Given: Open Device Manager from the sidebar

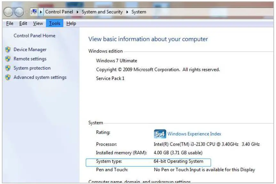Looking at the screenshot, I should tap(30, 50).
